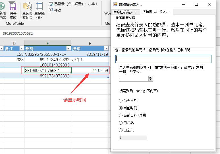Select the 用户名 radio option
The height and width of the screenshot is (154, 220).
coord(121,123)
